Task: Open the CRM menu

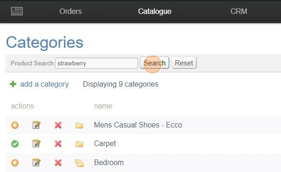Action: coord(239,11)
